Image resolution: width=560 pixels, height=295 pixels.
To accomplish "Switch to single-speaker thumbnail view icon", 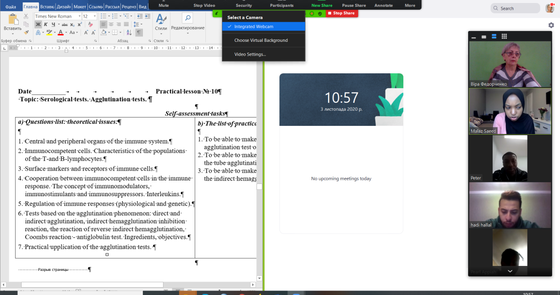I will pos(484,36).
